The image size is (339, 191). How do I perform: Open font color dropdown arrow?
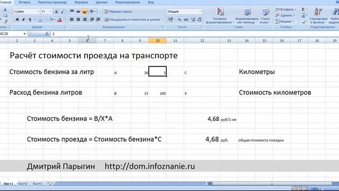click(x=64, y=20)
